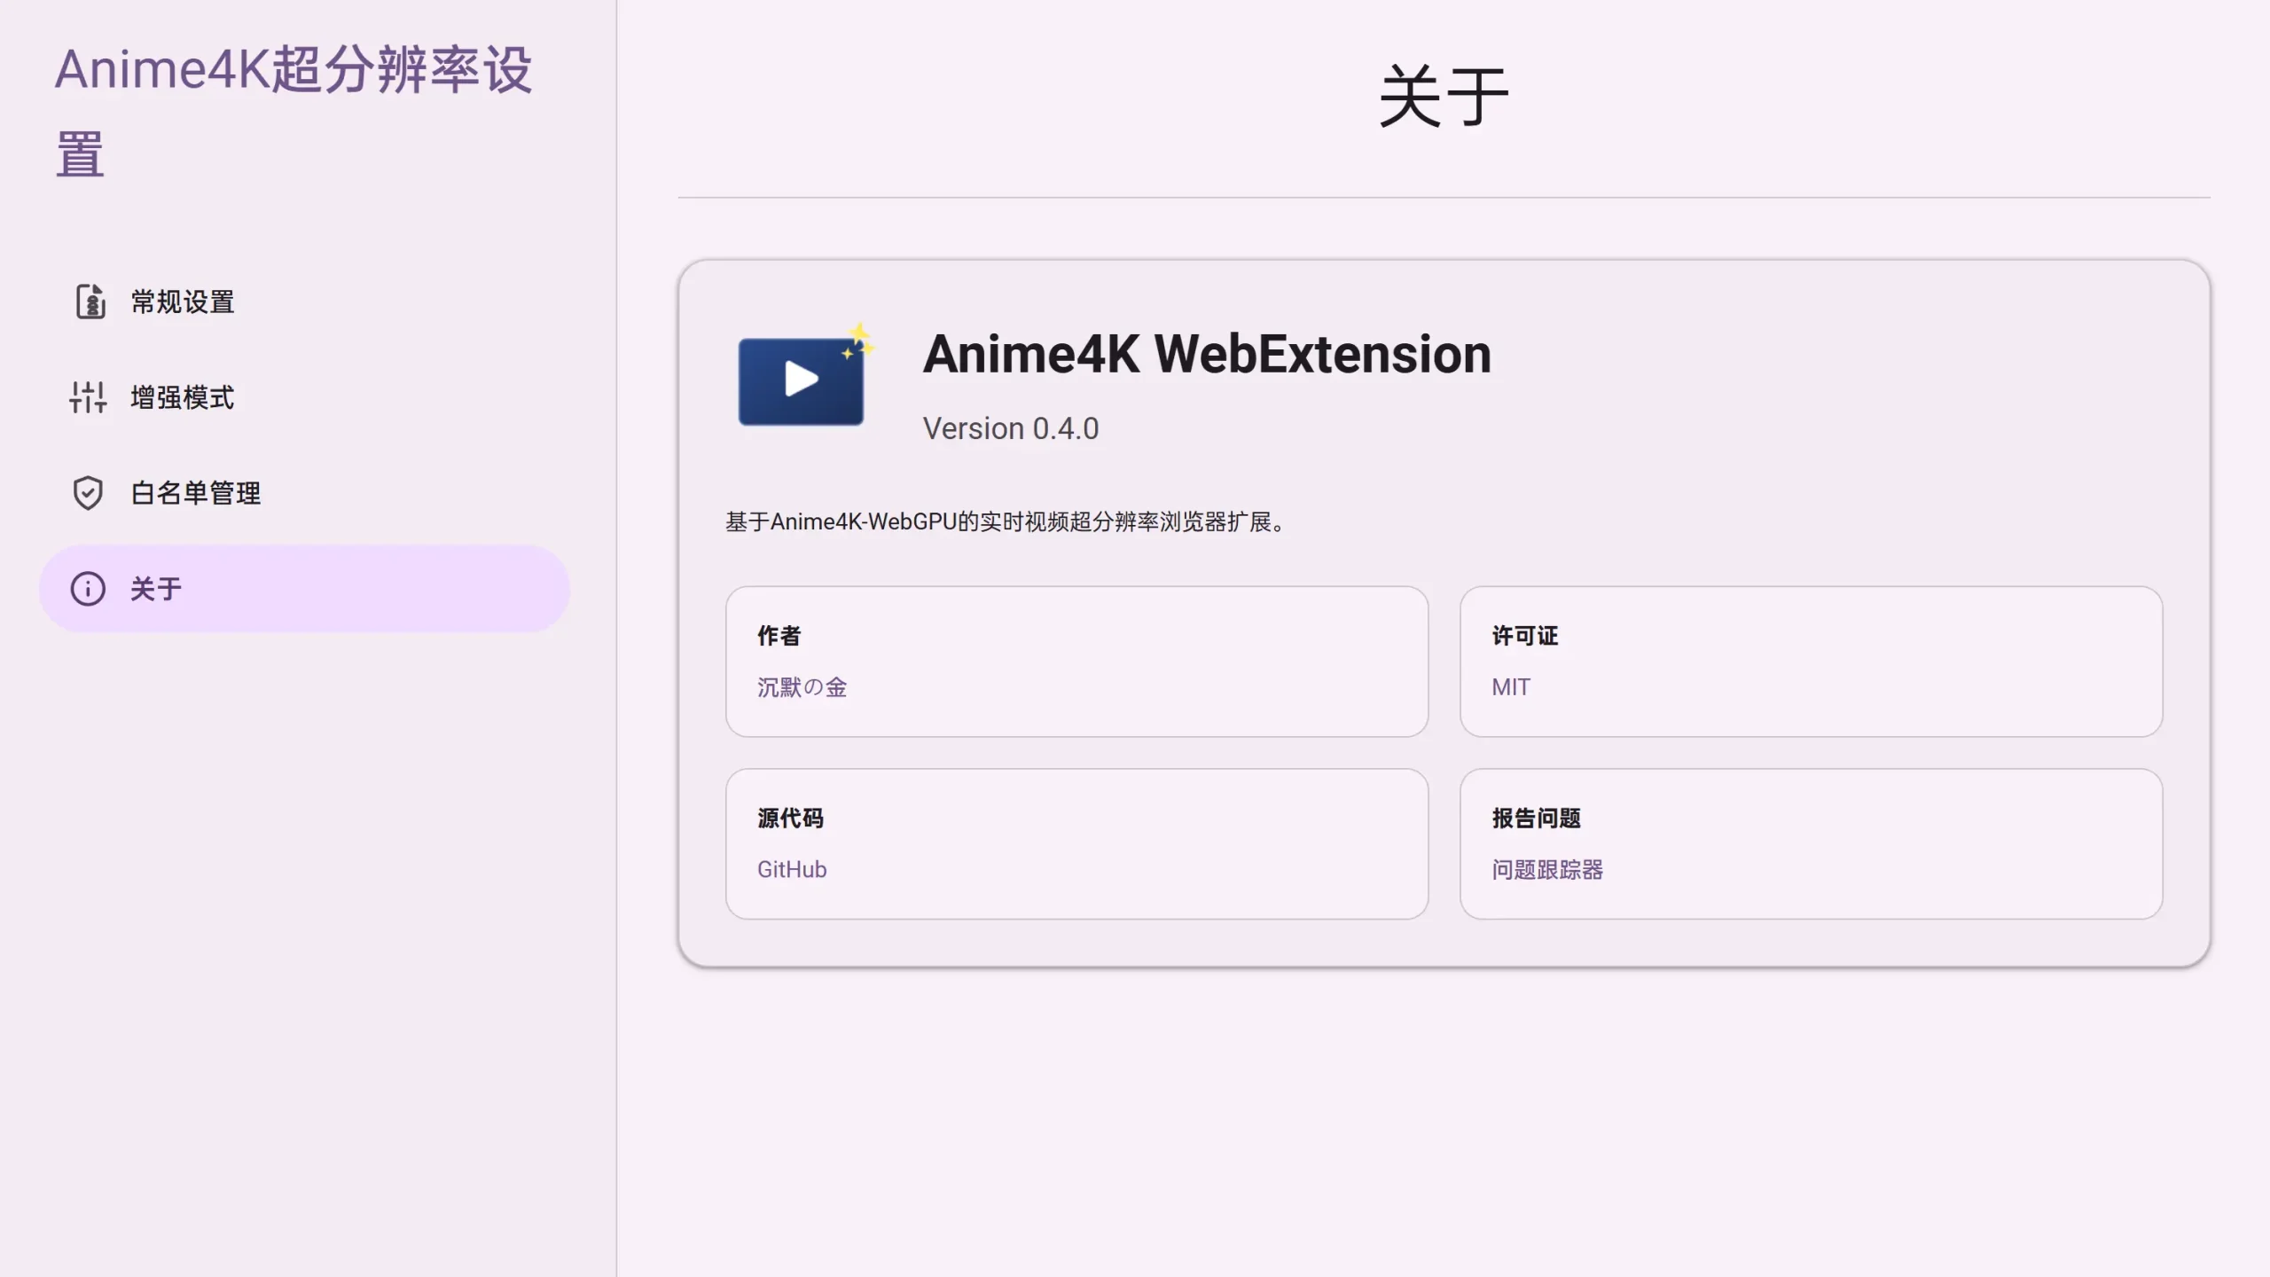Open the GitHub source code link
The width and height of the screenshot is (2270, 1277).
coord(792,870)
